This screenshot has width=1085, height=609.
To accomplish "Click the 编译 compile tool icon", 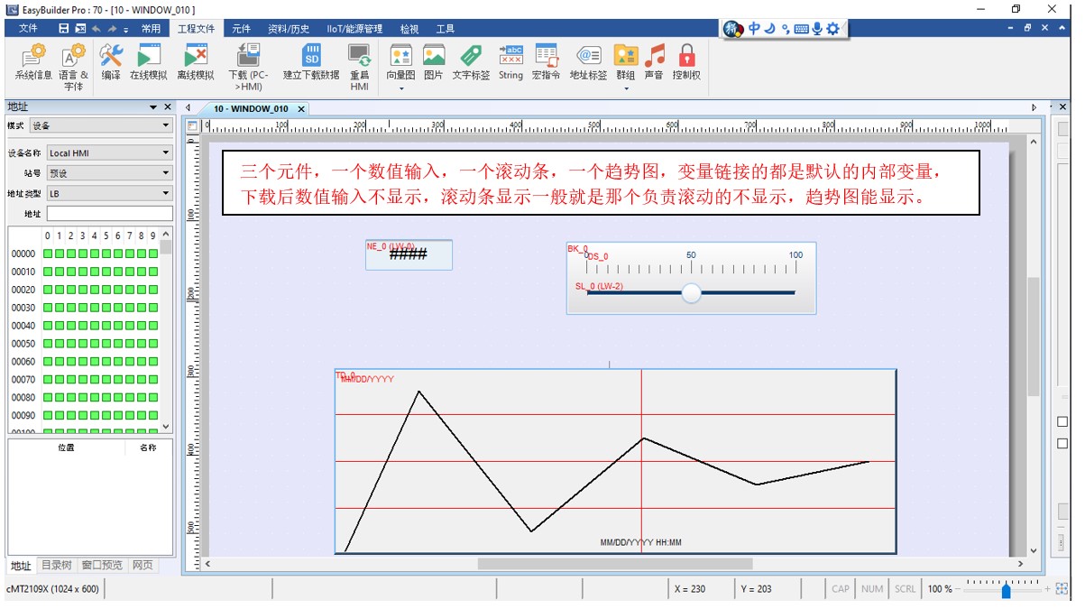I will coord(111,63).
